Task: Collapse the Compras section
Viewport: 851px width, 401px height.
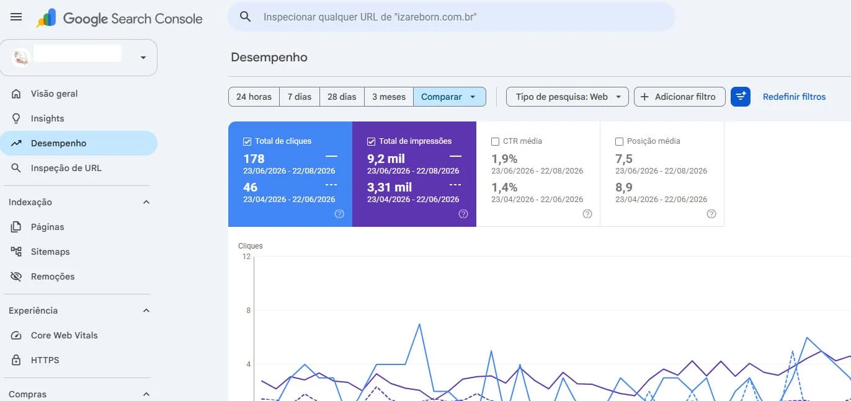Action: (146, 394)
